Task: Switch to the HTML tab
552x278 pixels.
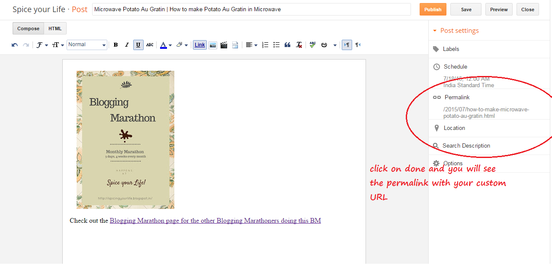Action: (x=55, y=28)
